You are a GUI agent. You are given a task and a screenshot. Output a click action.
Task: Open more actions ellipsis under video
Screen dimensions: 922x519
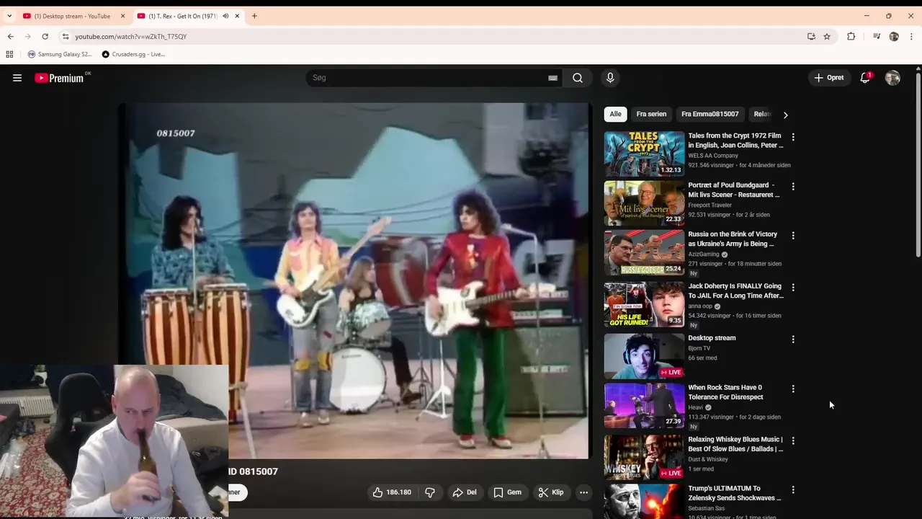pos(583,492)
